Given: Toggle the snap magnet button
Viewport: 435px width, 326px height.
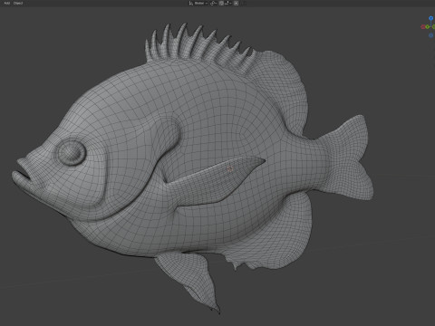Looking at the screenshot, I should tap(221, 3).
